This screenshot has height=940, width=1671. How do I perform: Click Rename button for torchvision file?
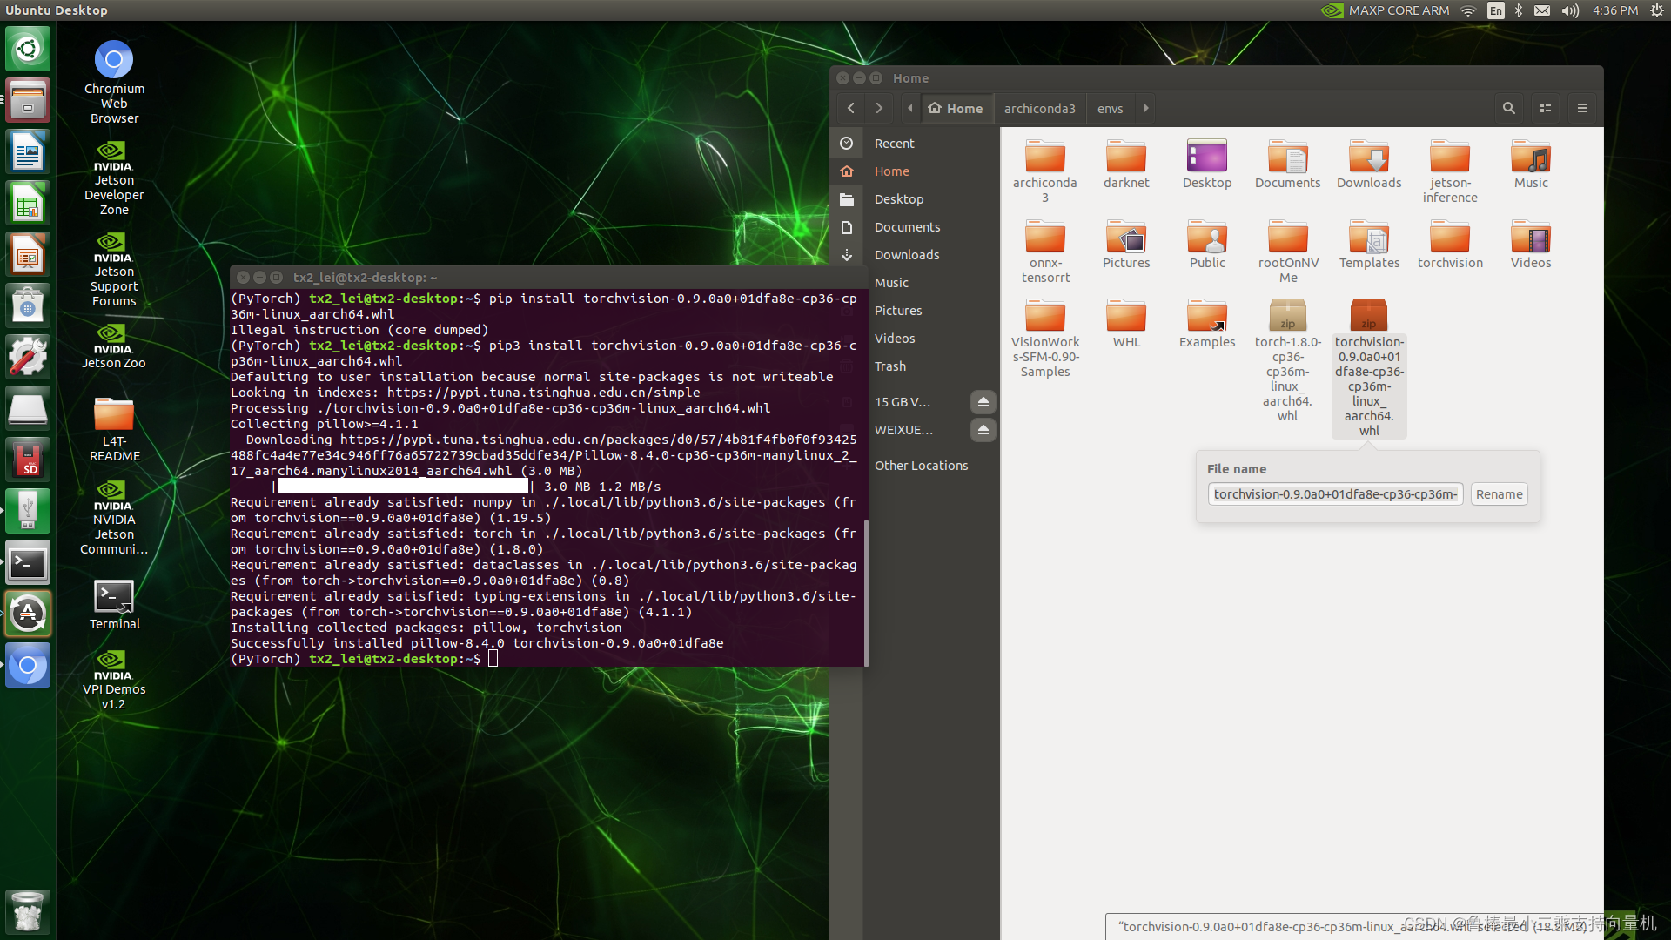(1499, 493)
